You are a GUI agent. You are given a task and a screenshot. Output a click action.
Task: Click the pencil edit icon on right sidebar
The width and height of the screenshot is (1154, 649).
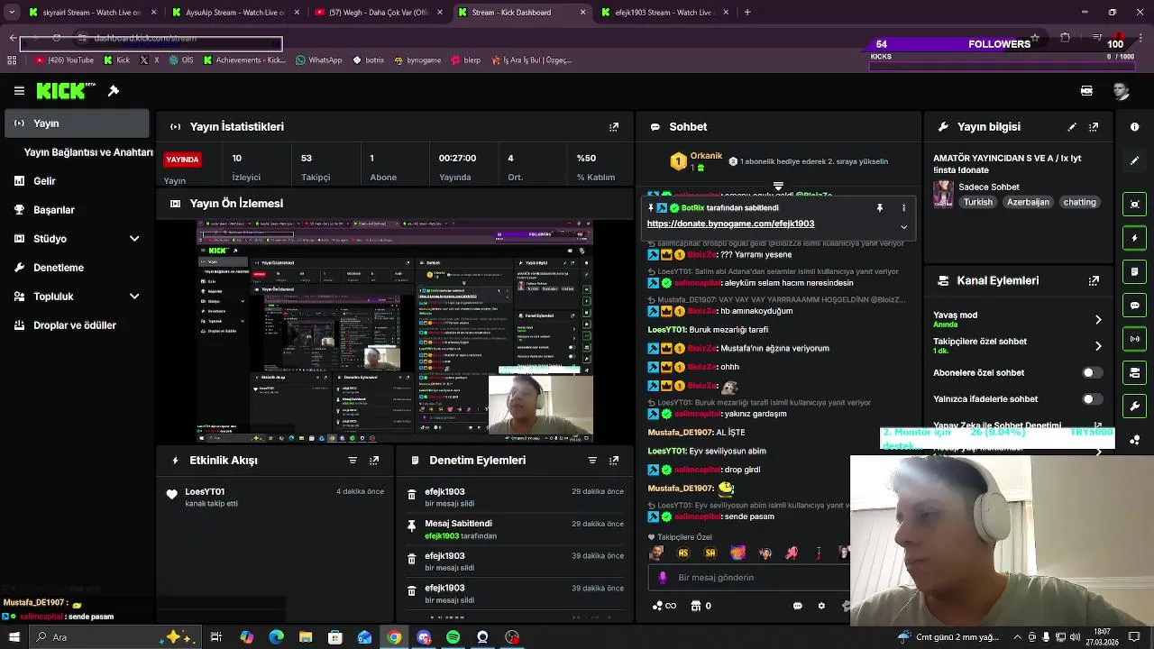click(x=1134, y=160)
